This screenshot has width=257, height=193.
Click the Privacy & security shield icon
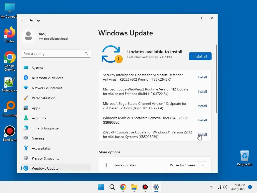click(x=26, y=158)
